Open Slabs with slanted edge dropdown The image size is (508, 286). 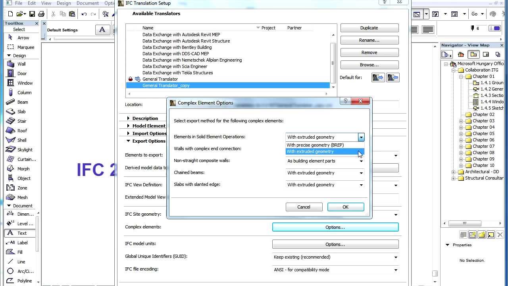tap(325, 185)
